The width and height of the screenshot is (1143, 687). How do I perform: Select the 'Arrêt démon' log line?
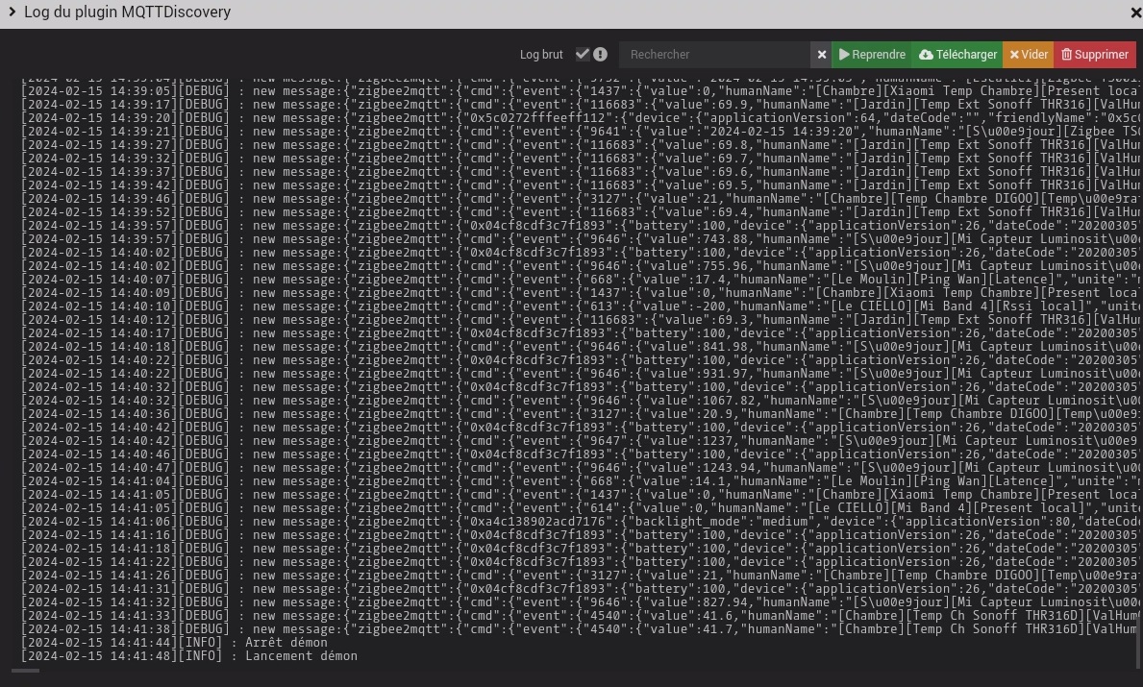pyautogui.click(x=174, y=643)
